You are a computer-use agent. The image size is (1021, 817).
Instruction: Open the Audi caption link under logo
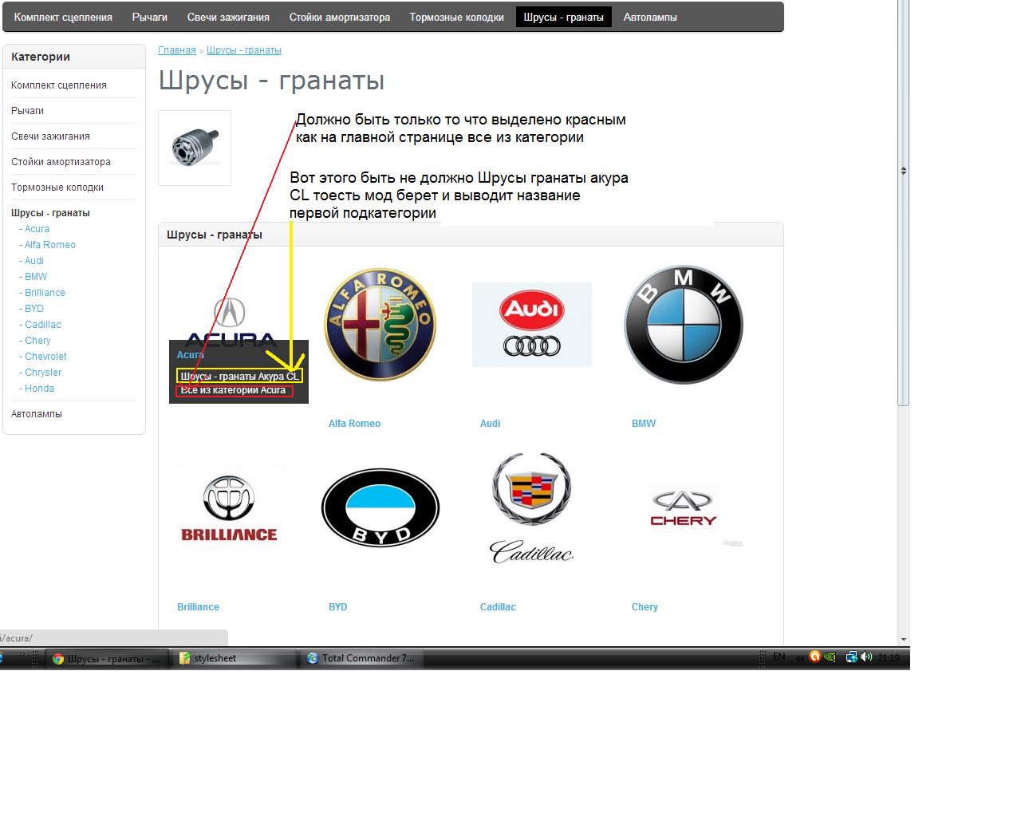pos(490,424)
